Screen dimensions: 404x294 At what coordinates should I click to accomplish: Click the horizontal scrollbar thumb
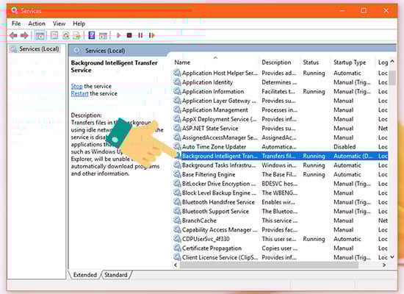[x=269, y=265]
